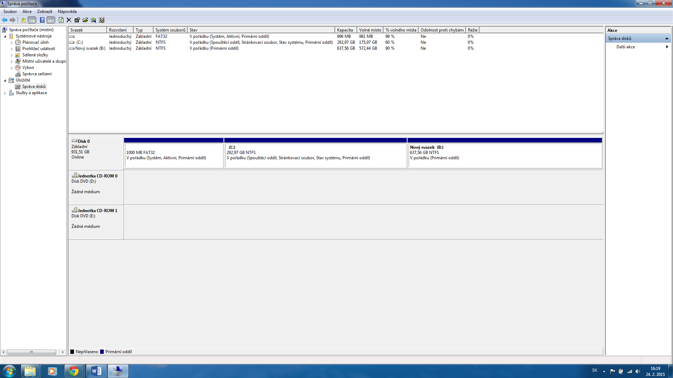Click the Up one level folder icon
Viewport: 673px width, 378px height.
23,20
